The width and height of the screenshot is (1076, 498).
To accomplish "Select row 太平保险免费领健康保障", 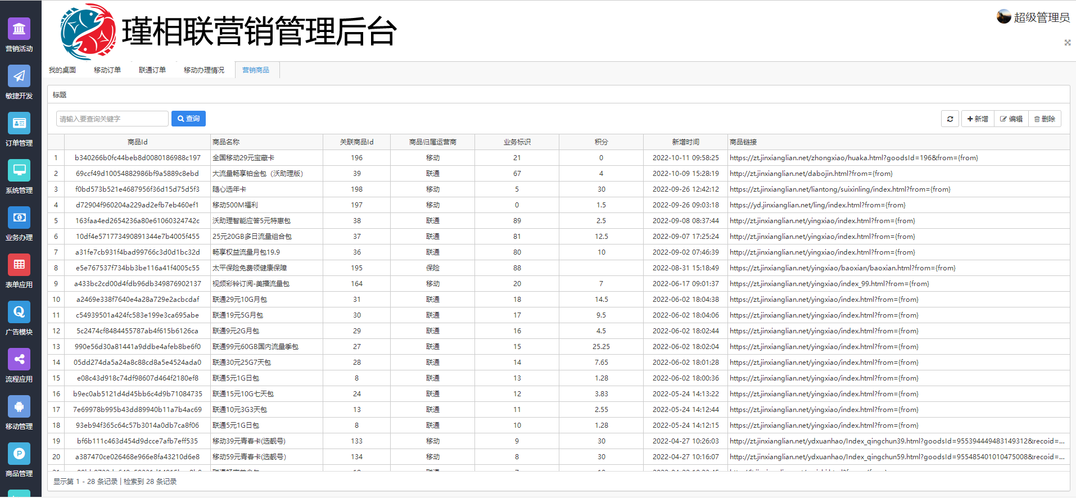I will [x=559, y=268].
